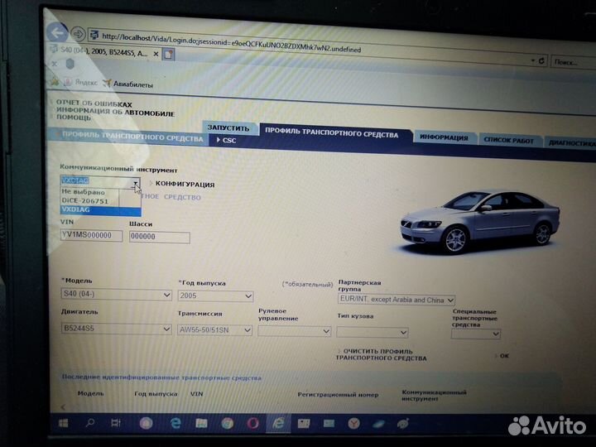Screen dimensions: 596x447
Task: Open the Тип кузова dropdown
Action: (x=372, y=333)
